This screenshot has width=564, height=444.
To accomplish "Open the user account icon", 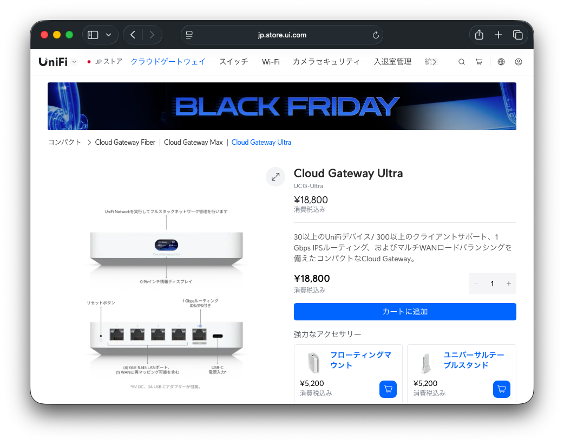I will click(x=519, y=62).
